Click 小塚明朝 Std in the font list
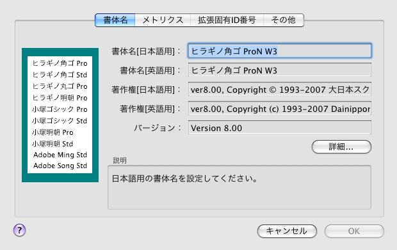This screenshot has height=250, width=397. coord(53,144)
